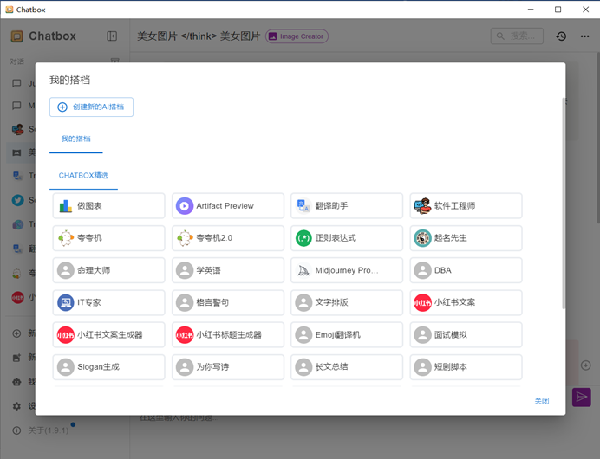Viewport: 600px width, 459px height.
Task: Select the 短剧脚本 script partner
Action: pos(466,367)
